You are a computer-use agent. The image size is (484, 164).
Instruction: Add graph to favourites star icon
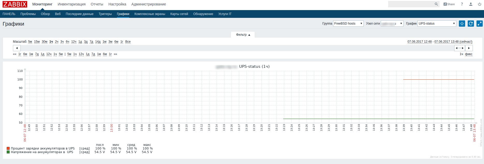pos(462,24)
